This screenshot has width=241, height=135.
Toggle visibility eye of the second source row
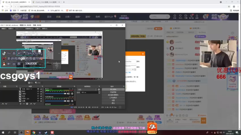click(x=38, y=91)
